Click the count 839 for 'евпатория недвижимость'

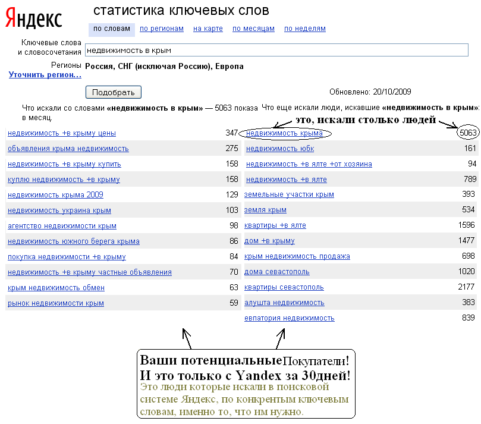tap(469, 318)
